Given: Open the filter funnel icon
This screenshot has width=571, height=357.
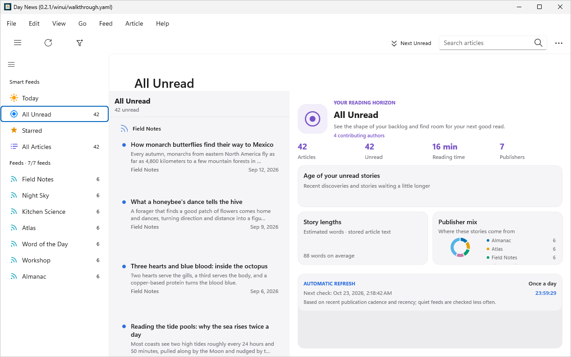Looking at the screenshot, I should 79,43.
